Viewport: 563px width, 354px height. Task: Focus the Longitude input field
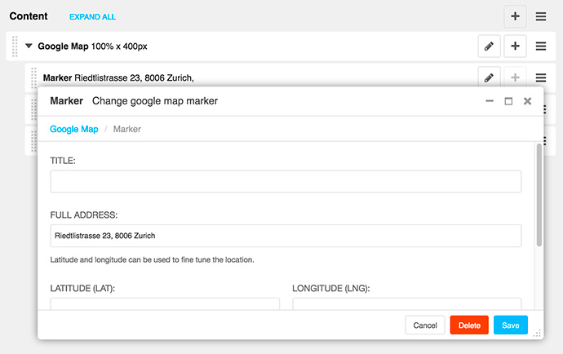[x=406, y=303]
